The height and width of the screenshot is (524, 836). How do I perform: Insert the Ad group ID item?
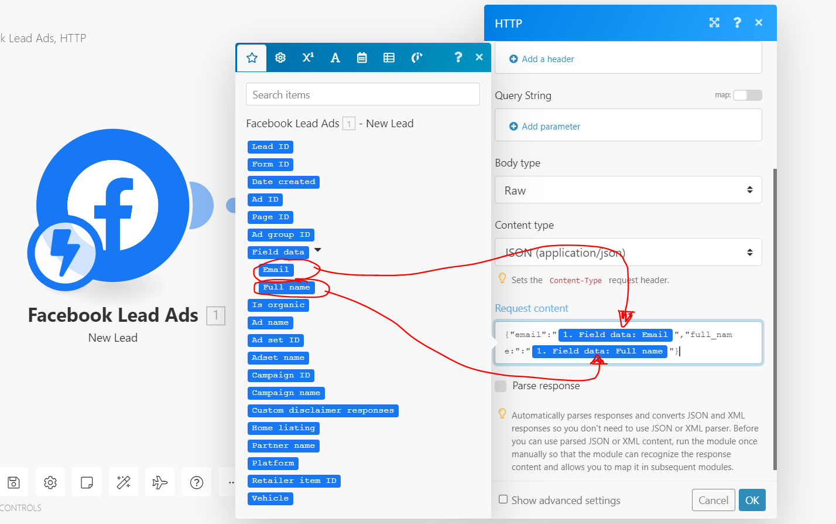[x=280, y=235]
